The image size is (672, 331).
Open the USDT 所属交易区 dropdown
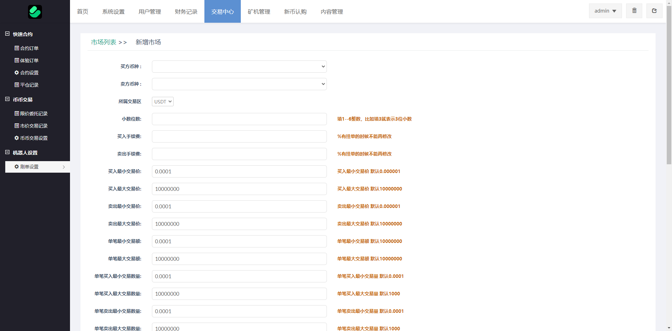163,102
